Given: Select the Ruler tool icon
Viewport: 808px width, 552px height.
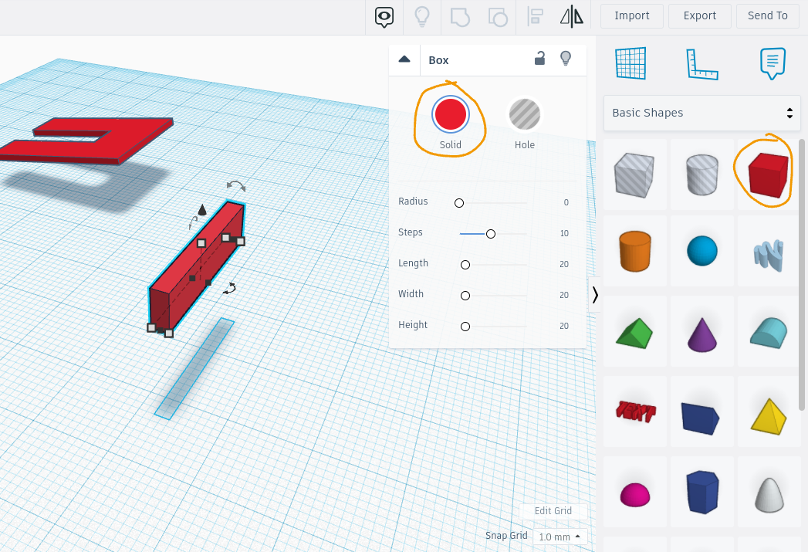Looking at the screenshot, I should pyautogui.click(x=702, y=64).
